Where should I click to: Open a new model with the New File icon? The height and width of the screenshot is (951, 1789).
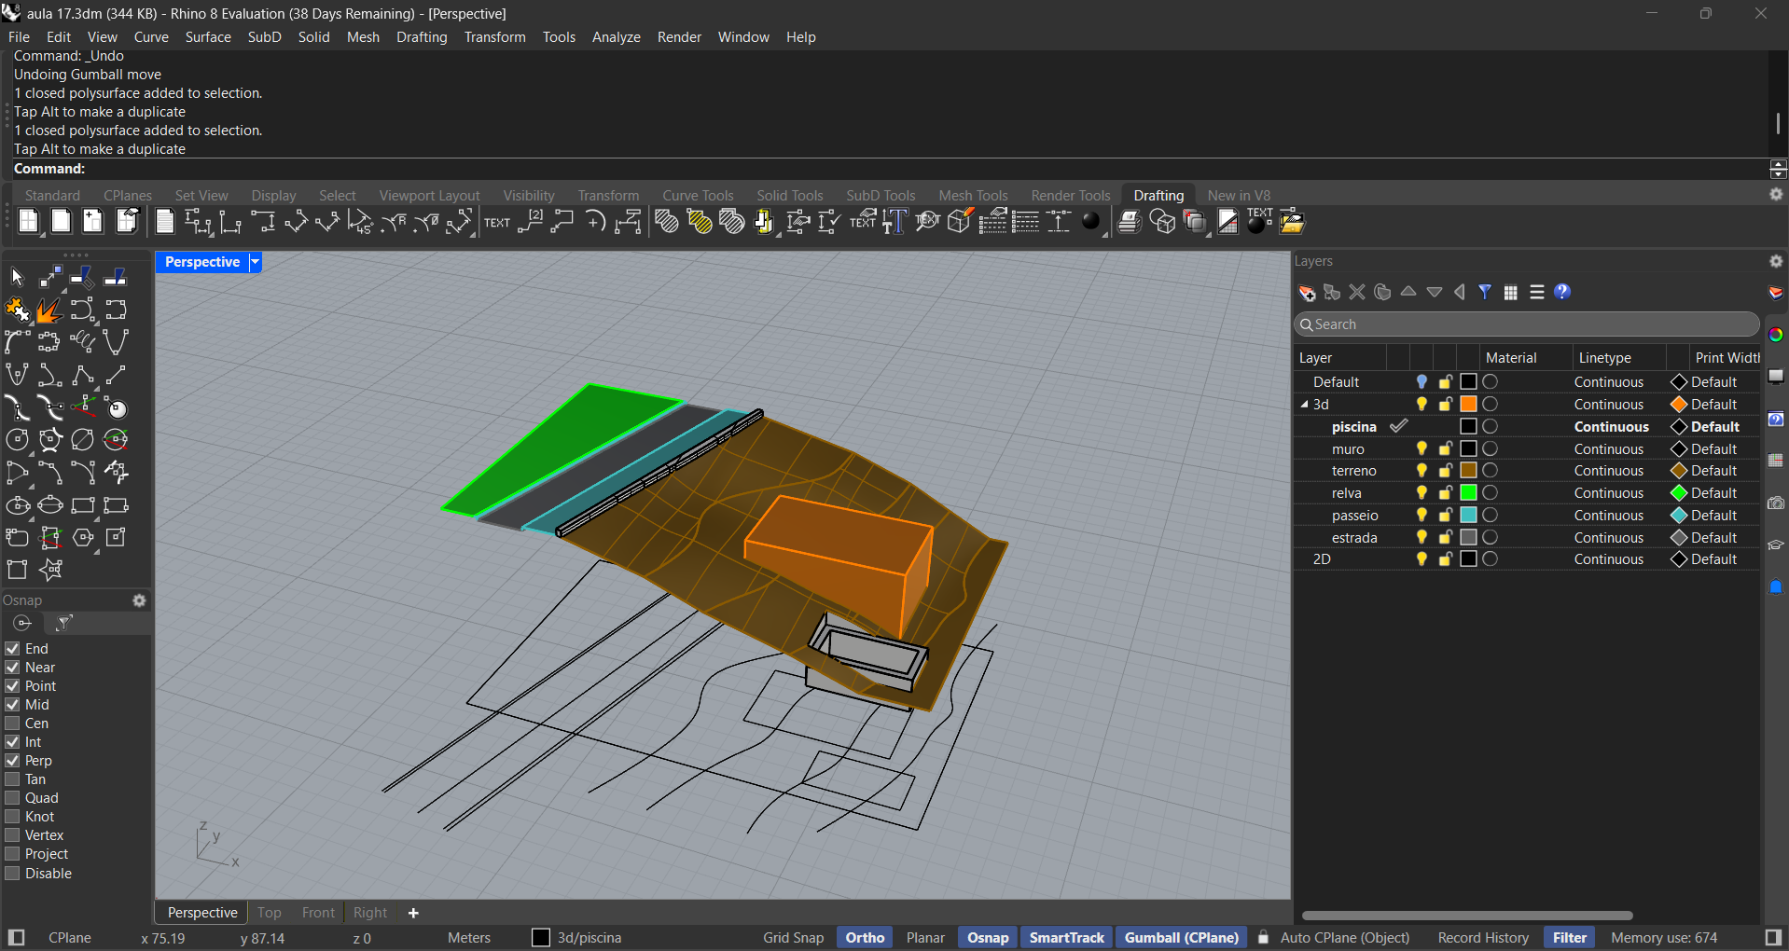pyautogui.click(x=27, y=221)
